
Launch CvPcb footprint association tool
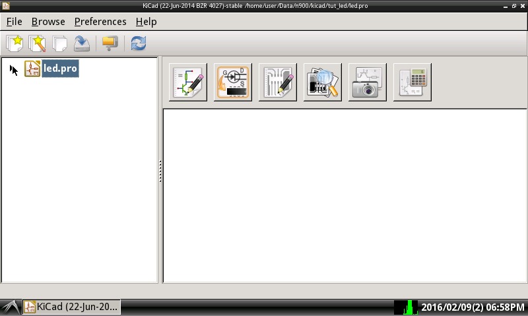pos(233,82)
